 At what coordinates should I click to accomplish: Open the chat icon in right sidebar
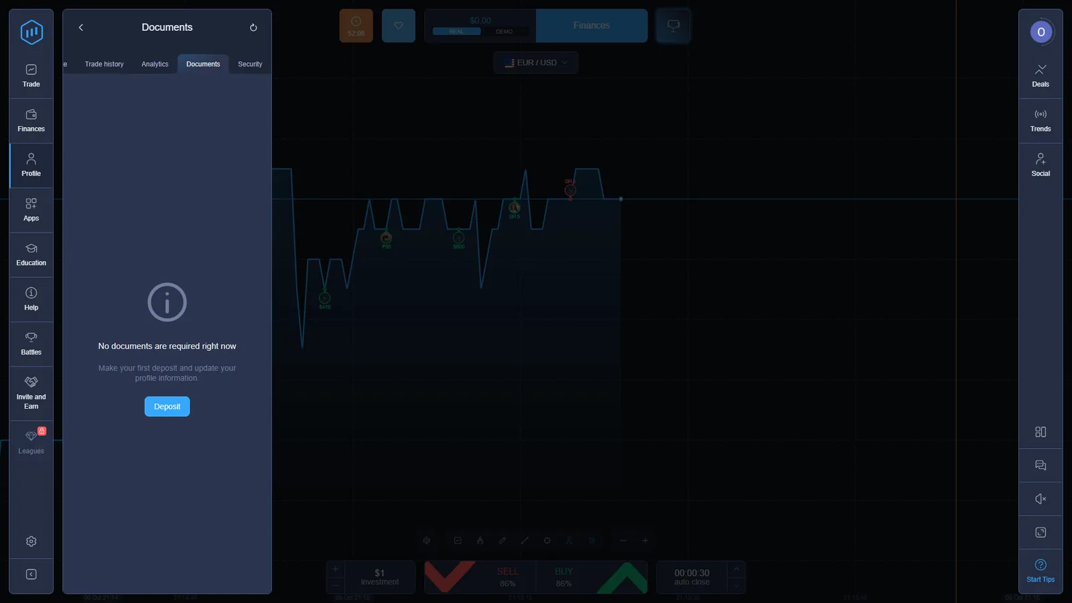point(1041,466)
